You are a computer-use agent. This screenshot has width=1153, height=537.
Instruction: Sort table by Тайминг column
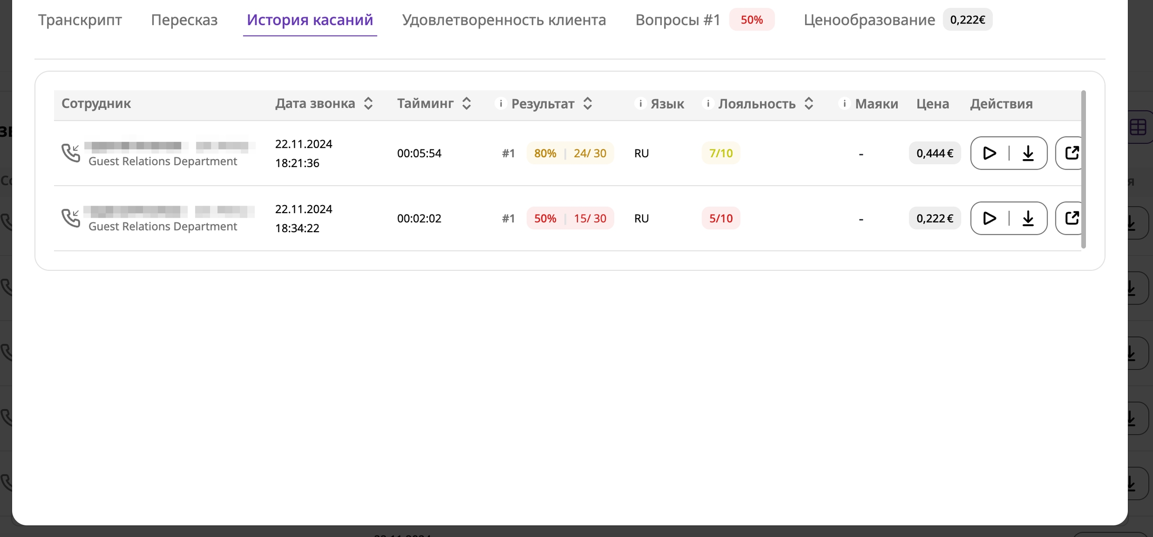coord(466,103)
